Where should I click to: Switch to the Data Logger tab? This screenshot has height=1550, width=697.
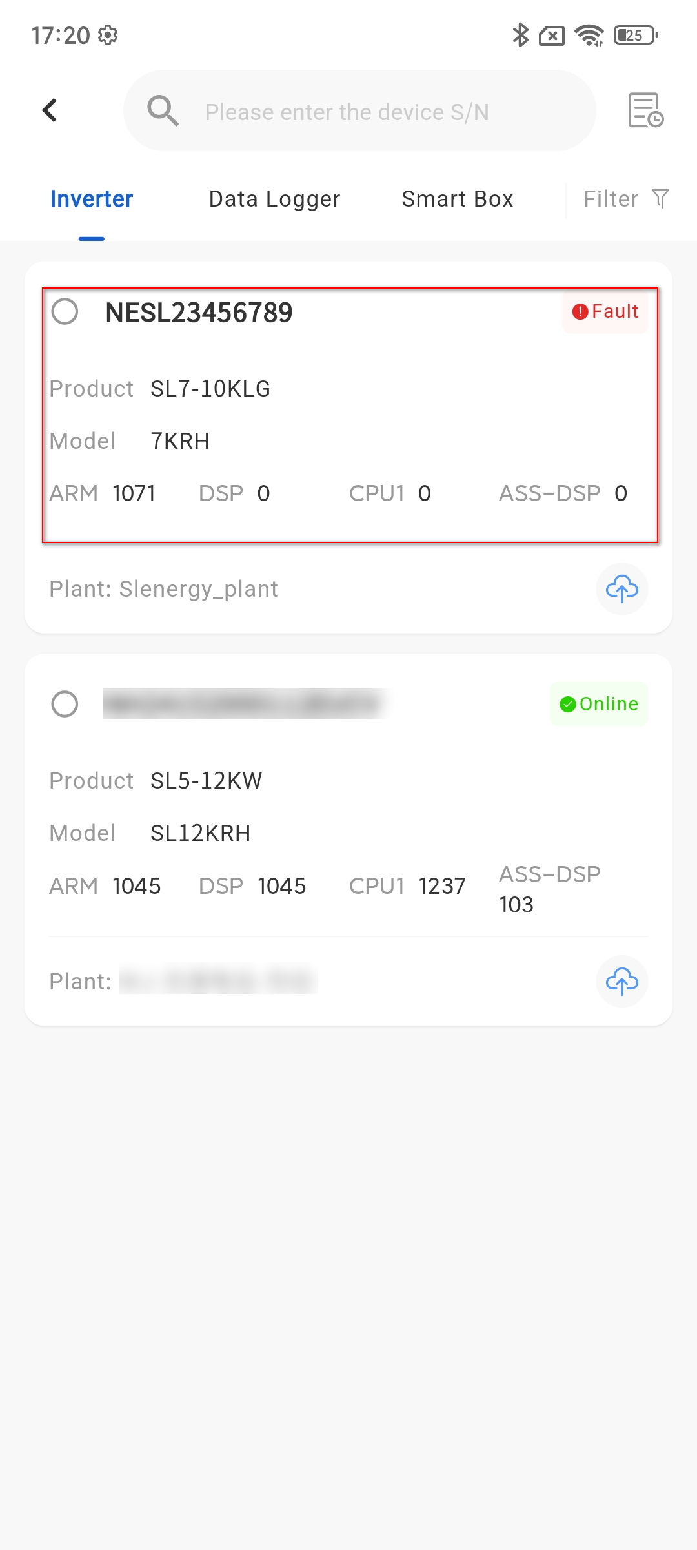[274, 199]
